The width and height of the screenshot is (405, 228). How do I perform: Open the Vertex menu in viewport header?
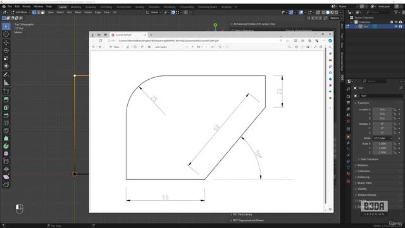click(88, 12)
